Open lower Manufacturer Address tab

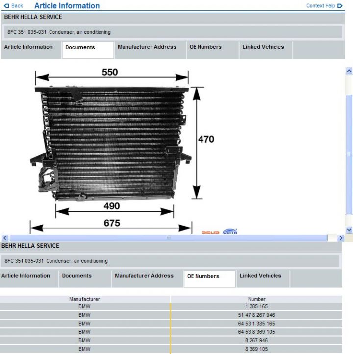click(148, 278)
